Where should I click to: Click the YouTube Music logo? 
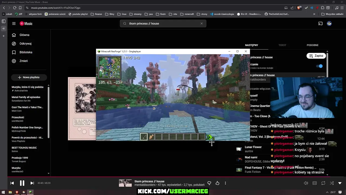pos(26,24)
